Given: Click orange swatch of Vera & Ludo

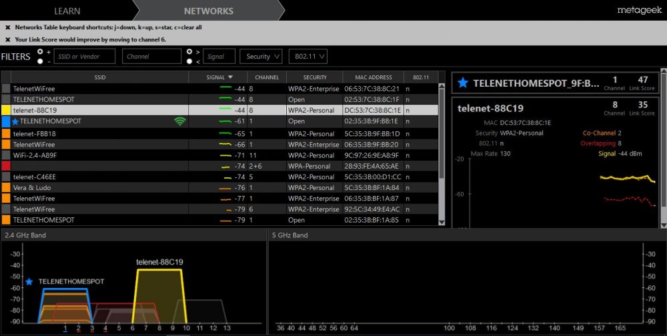Looking at the screenshot, I should point(6,187).
